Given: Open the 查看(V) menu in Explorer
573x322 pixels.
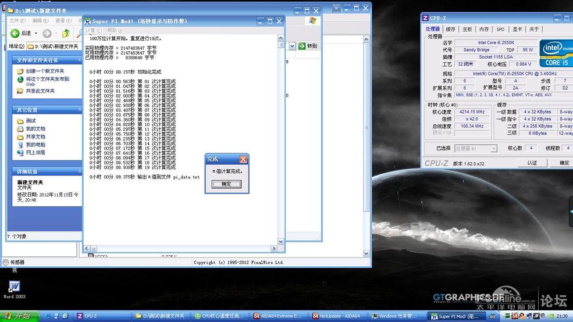Looking at the screenshot, I should 63,21.
